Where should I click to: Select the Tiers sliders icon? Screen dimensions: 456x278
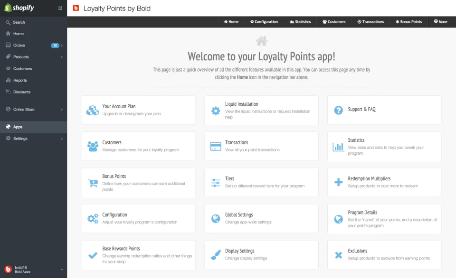coord(216,183)
